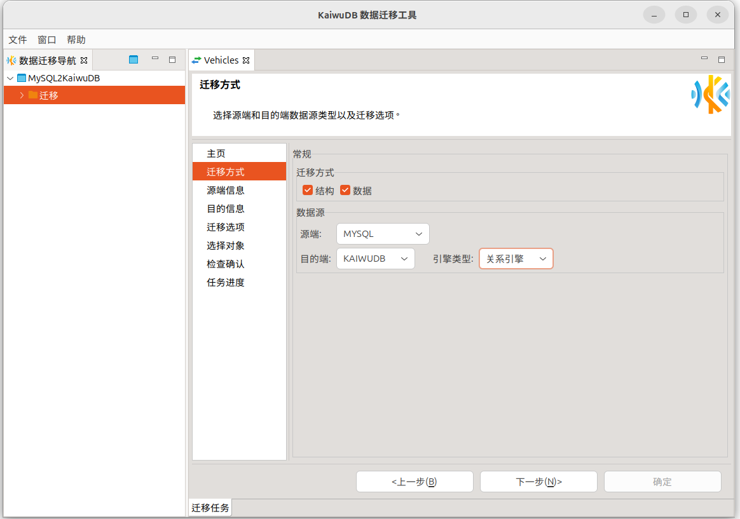
Task: Maximize the data migration navigation panel
Action: [x=172, y=60]
